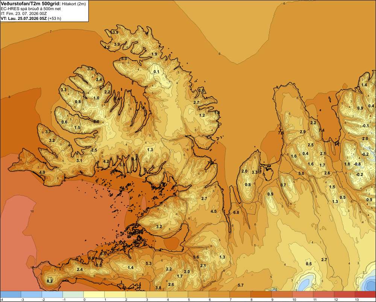376x302 pixels.
Task: Click the 0.2 temperature value
Action: pos(50,281)
